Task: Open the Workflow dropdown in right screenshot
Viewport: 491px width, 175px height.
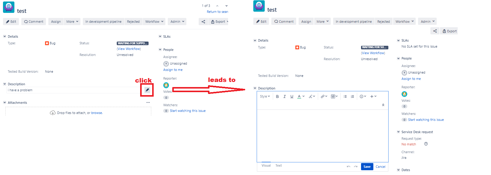Action: tap(404, 22)
